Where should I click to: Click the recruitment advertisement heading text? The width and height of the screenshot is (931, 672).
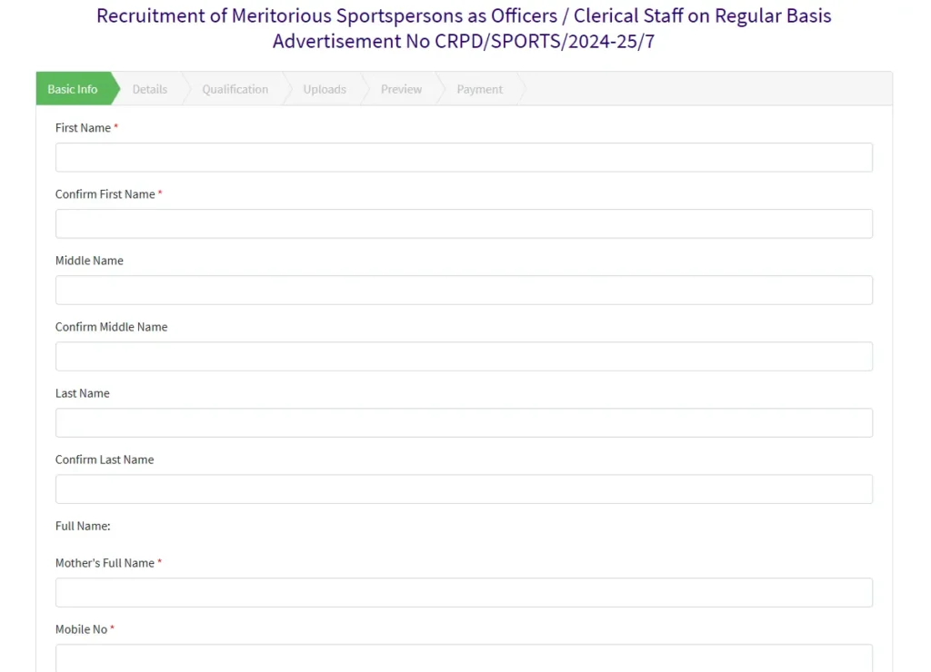464,28
